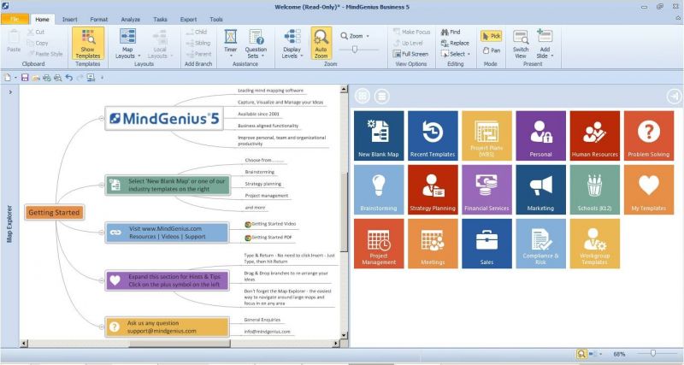Toggle Auto Zoom in the ribbon
Image resolution: width=684 pixels, height=365 pixels.
tap(321, 44)
